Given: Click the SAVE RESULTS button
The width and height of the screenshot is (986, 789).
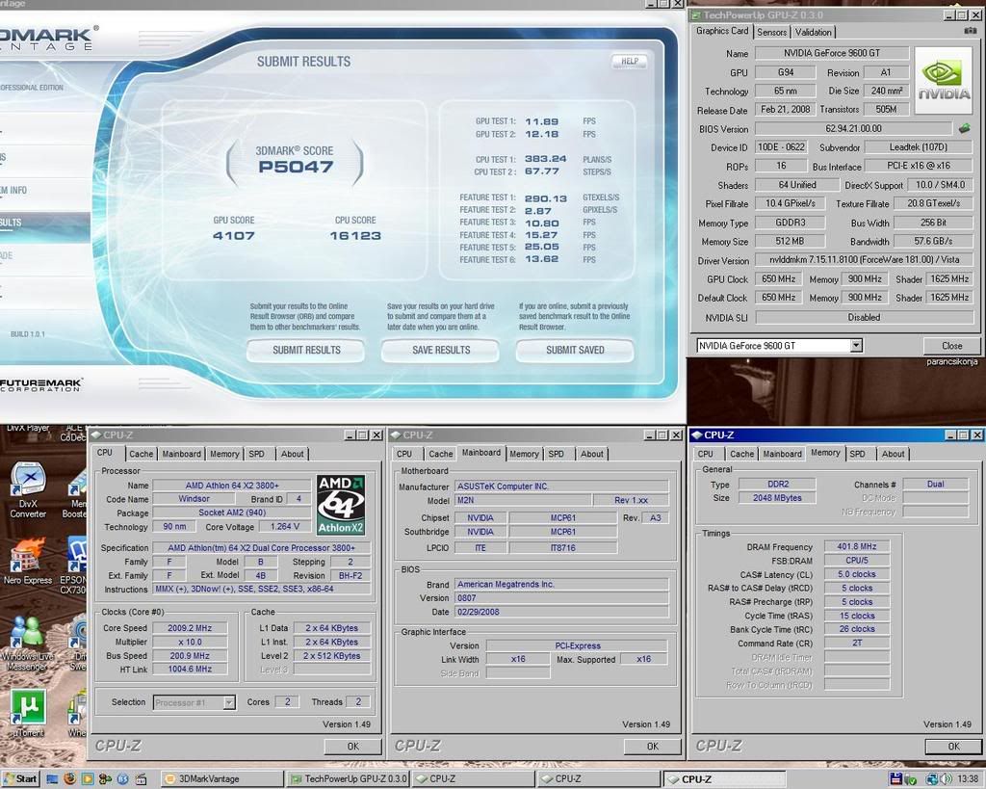Looking at the screenshot, I should [x=441, y=351].
